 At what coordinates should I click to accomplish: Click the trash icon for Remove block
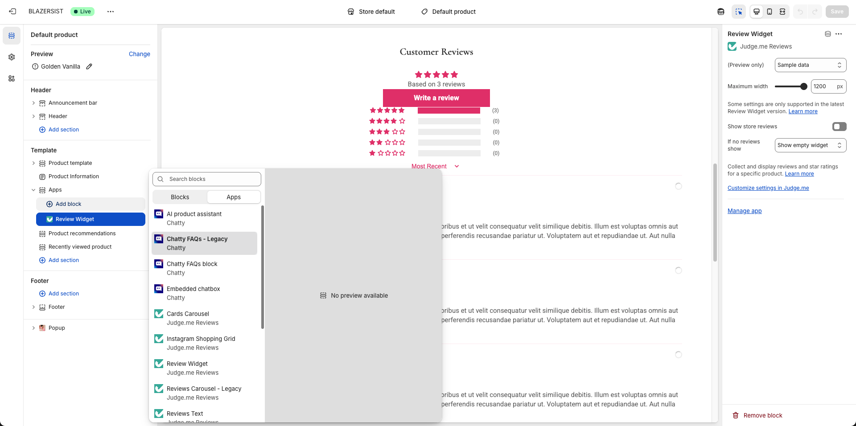pos(736,415)
